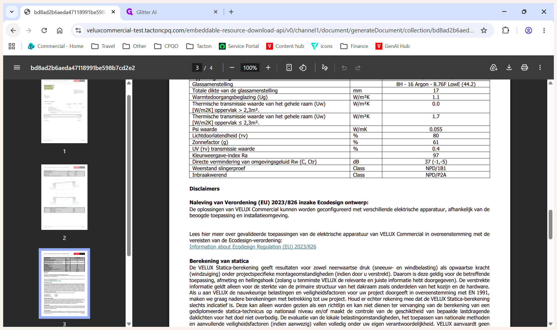
Task: Click the 'Glassamenstelling' table row label
Action: coord(213,84)
